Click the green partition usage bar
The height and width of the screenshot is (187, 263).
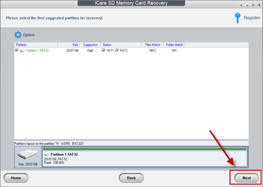tap(145, 149)
